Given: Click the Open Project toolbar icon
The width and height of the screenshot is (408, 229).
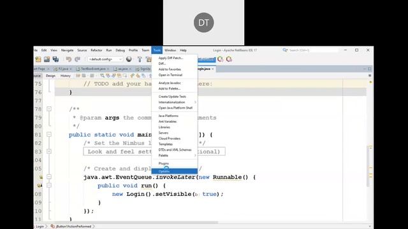Looking at the screenshot, I should pos(47,59).
